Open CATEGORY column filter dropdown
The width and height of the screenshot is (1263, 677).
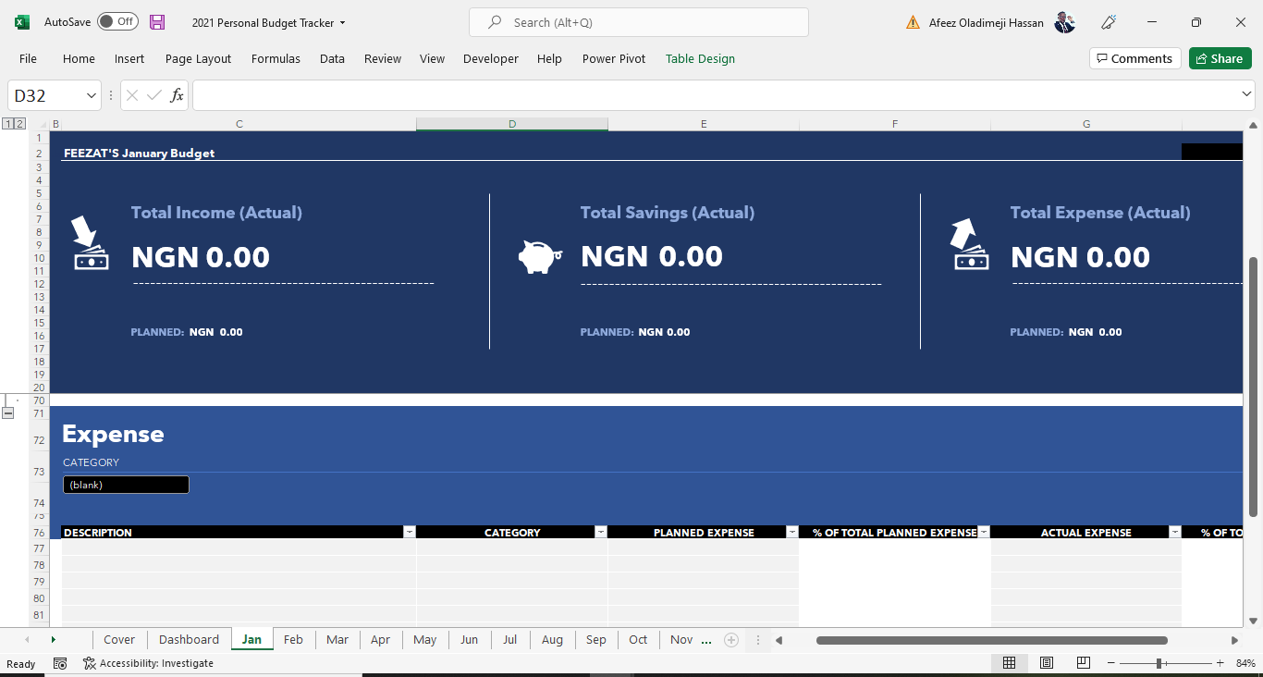(601, 533)
